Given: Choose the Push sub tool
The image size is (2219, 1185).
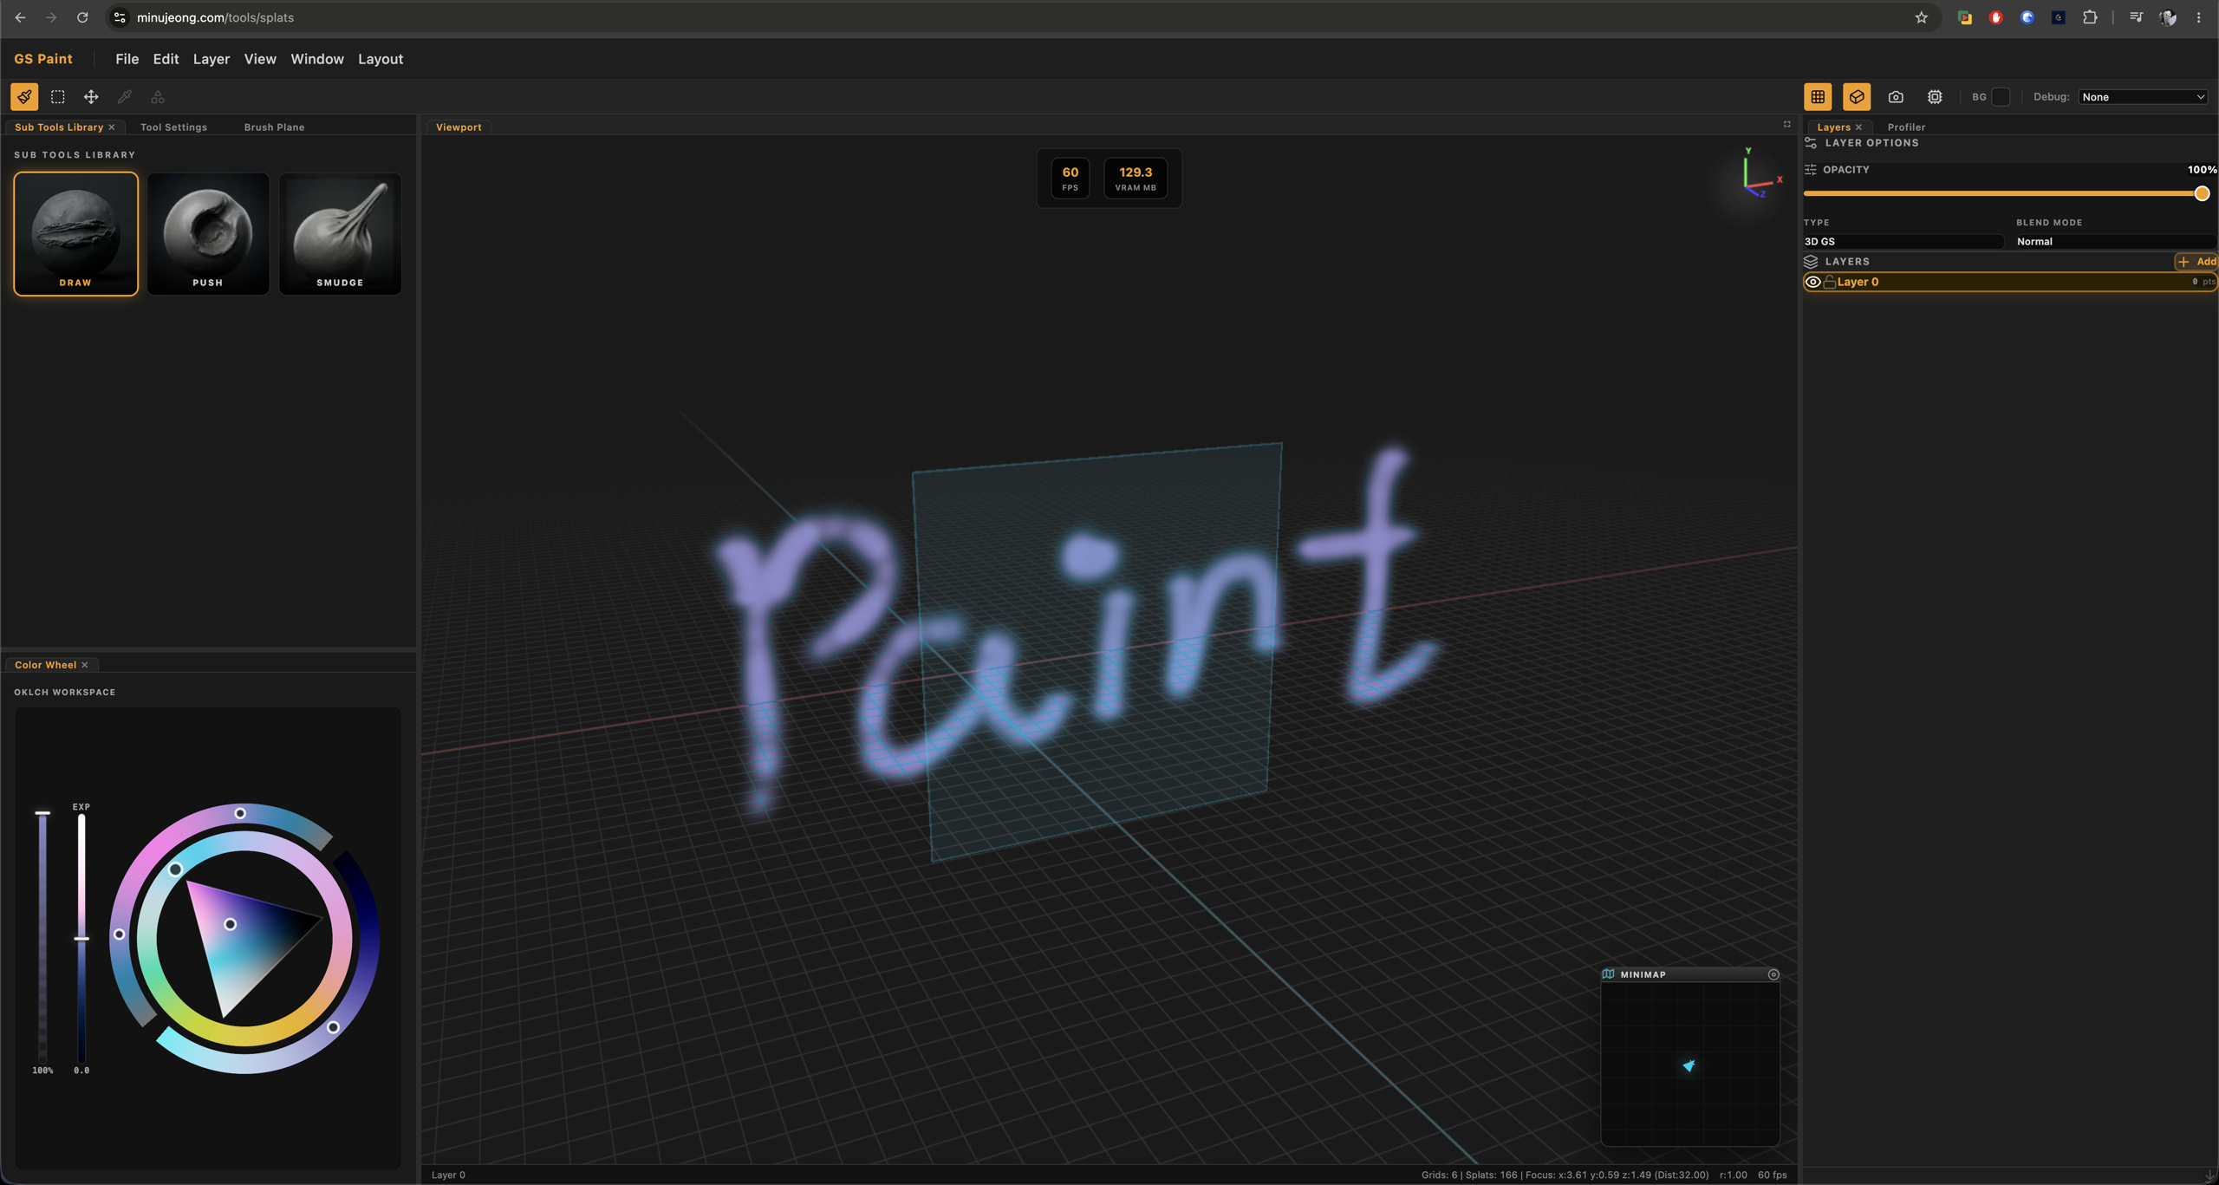Looking at the screenshot, I should (208, 233).
